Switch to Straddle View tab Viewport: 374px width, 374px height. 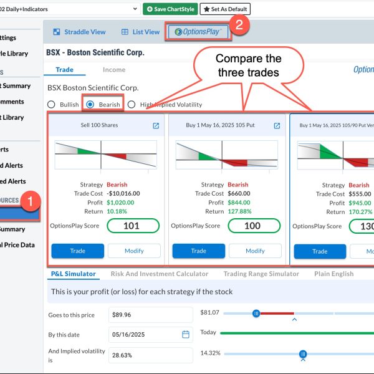click(79, 32)
